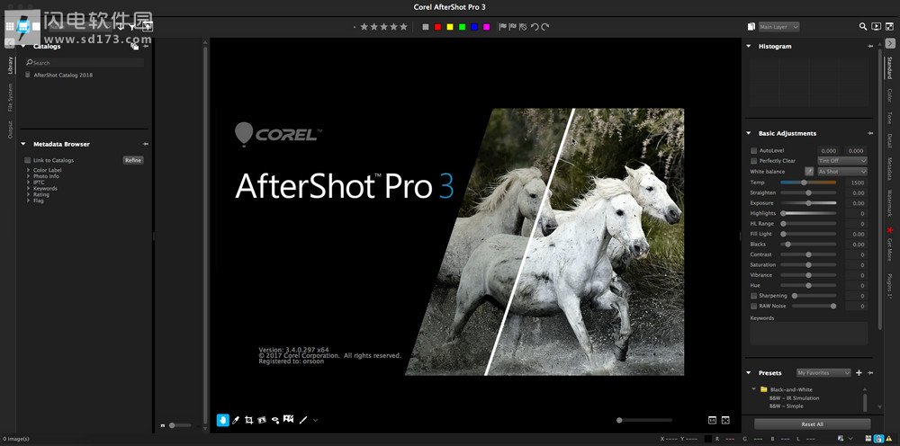Click the white balance picker icon beside As Shot

tap(809, 172)
